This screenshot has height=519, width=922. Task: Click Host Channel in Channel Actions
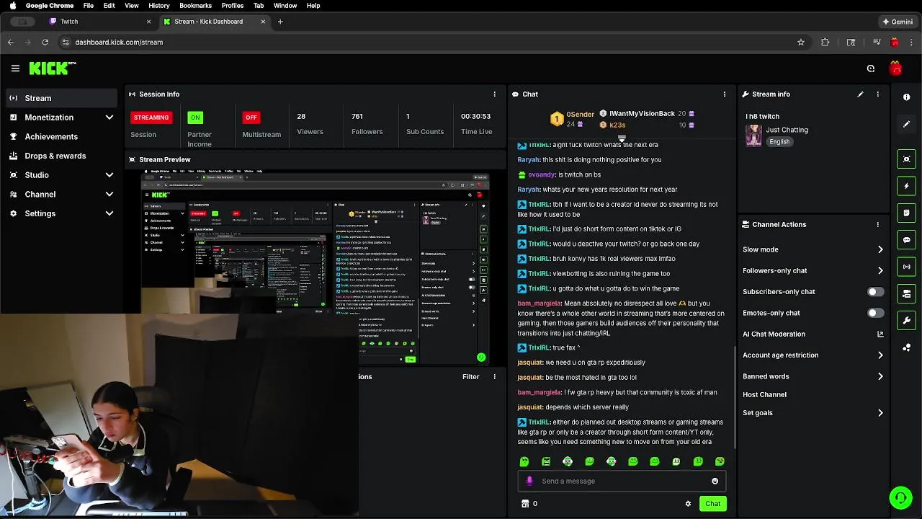[764, 395]
